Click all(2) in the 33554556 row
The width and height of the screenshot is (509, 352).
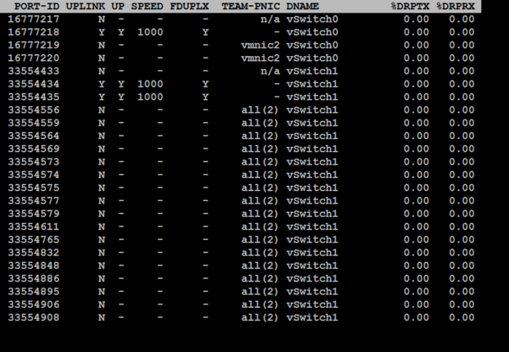pyautogui.click(x=260, y=110)
